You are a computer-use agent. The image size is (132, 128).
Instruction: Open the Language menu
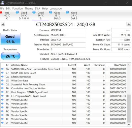[55, 9]
